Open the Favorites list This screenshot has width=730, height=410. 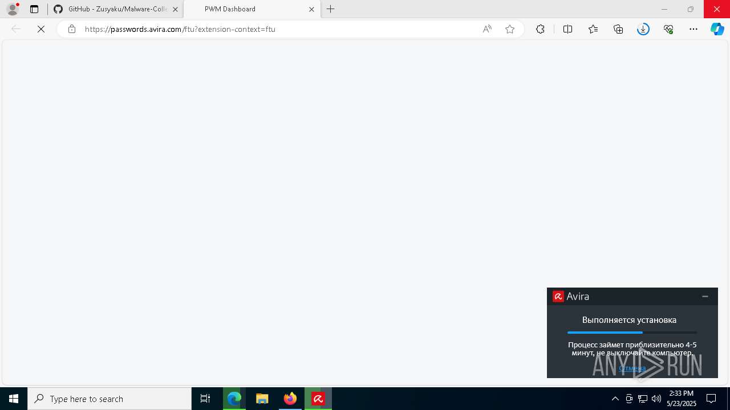[593, 29]
